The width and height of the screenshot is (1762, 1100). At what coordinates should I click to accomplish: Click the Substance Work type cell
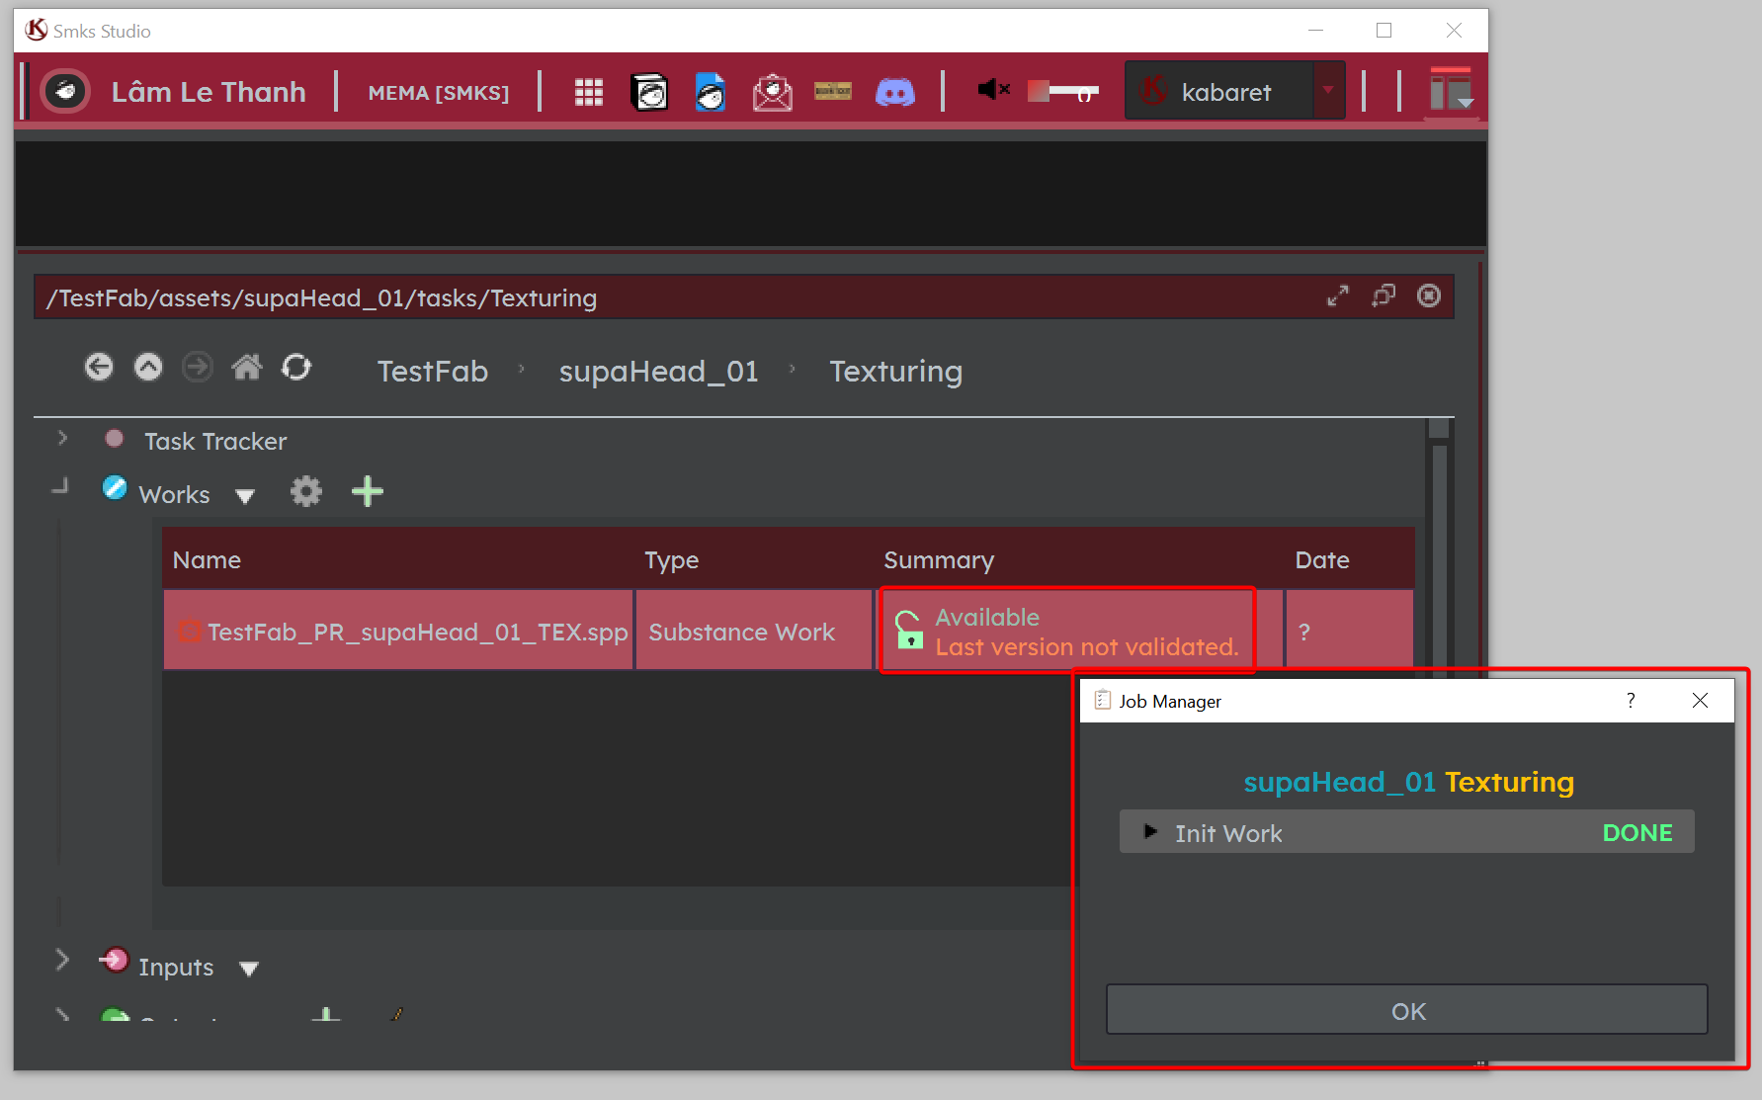click(754, 631)
